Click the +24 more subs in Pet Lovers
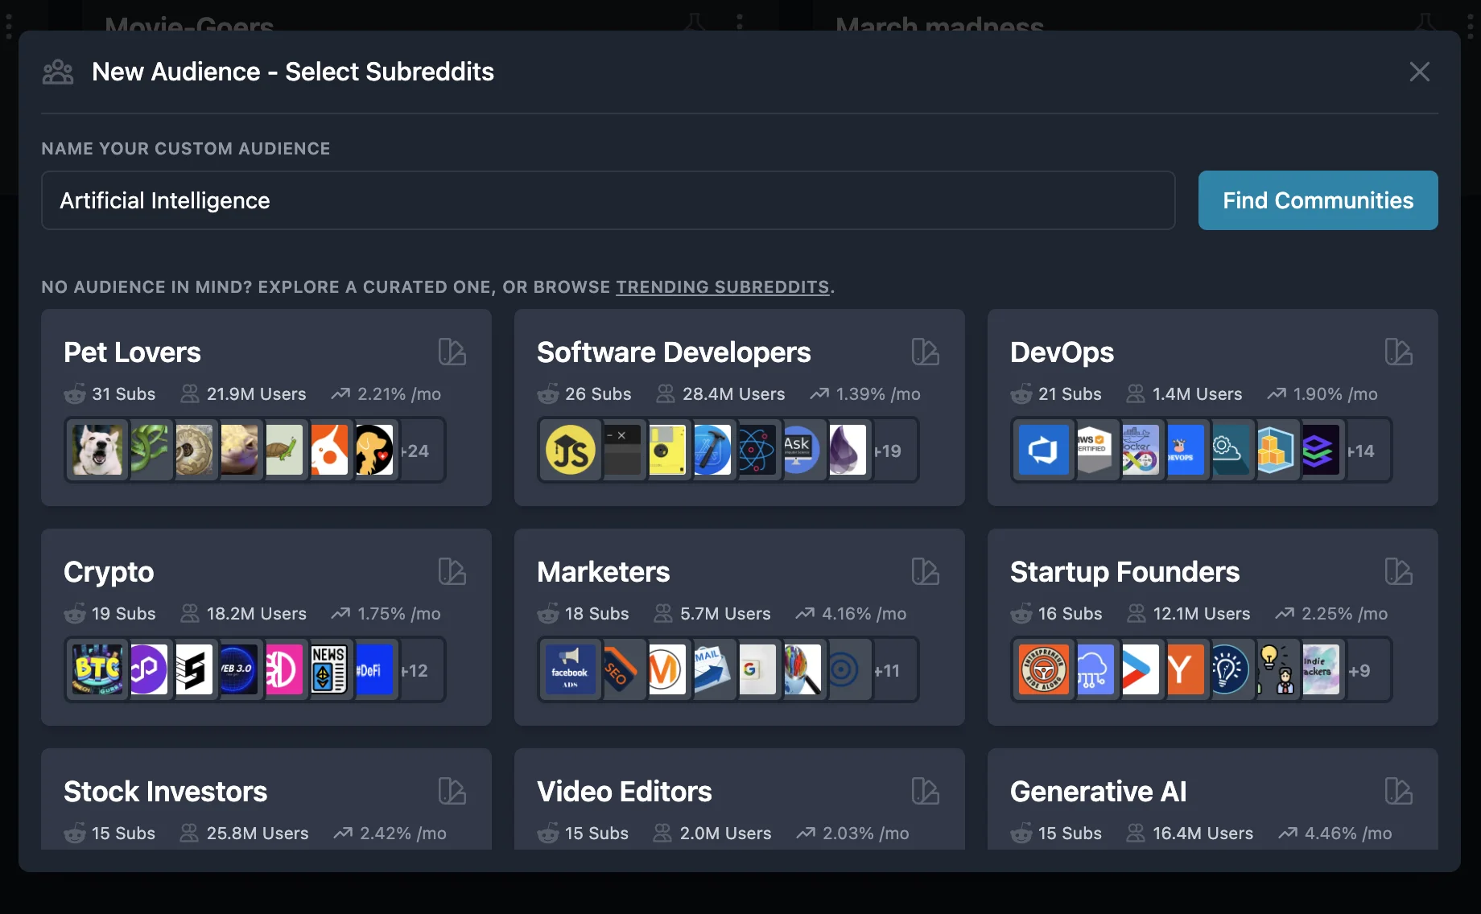This screenshot has width=1481, height=914. [415, 451]
